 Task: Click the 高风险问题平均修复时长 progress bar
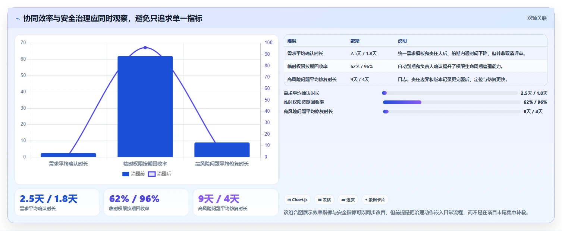click(452, 112)
